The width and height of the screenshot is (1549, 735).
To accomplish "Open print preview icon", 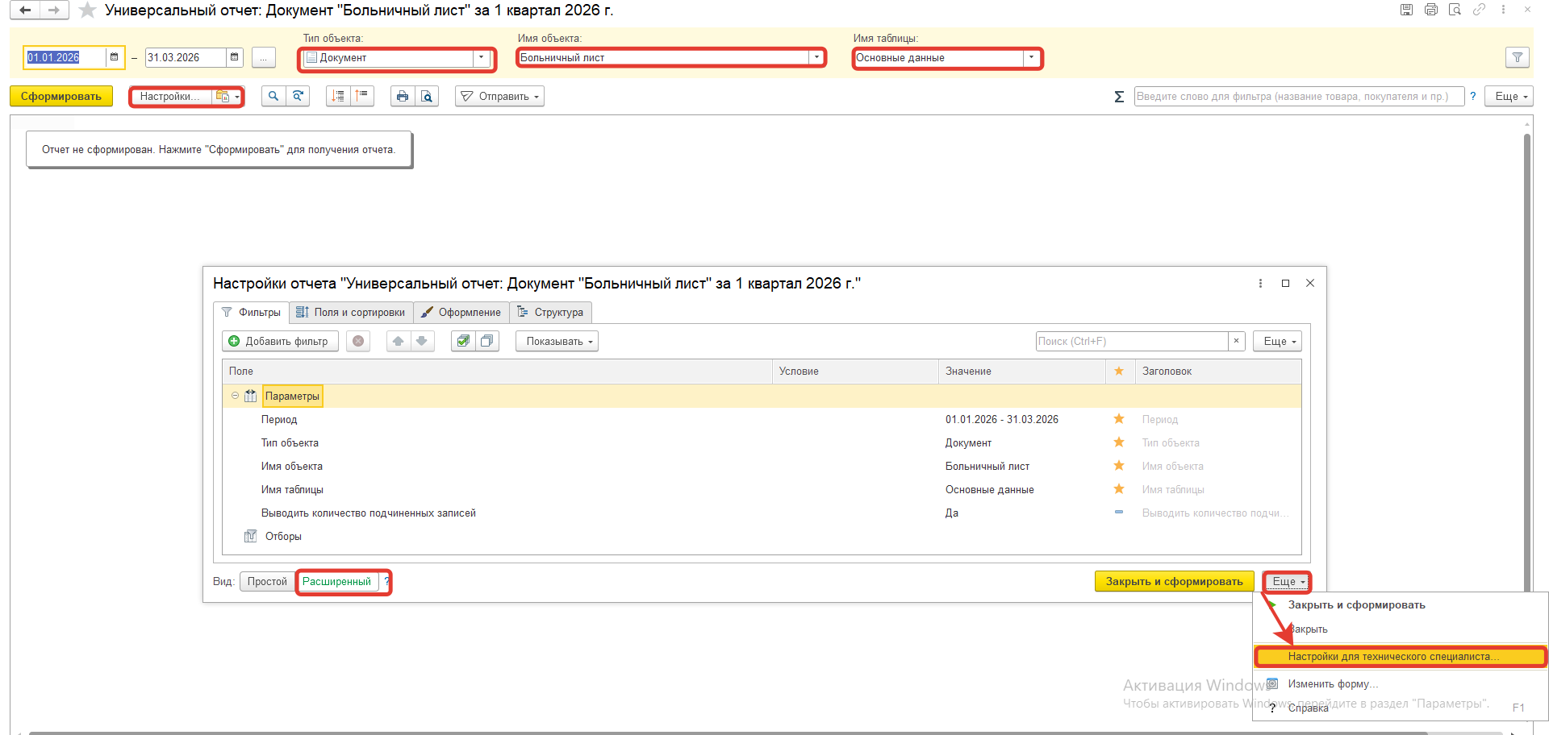I will click(x=426, y=97).
